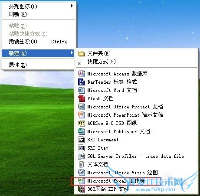Click the Microsoft PowerPoint presentation icon
The width and height of the screenshot is (200, 196).
click(x=82, y=115)
